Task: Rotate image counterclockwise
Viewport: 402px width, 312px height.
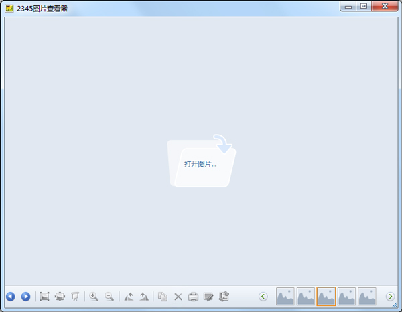Action: pyautogui.click(x=129, y=296)
